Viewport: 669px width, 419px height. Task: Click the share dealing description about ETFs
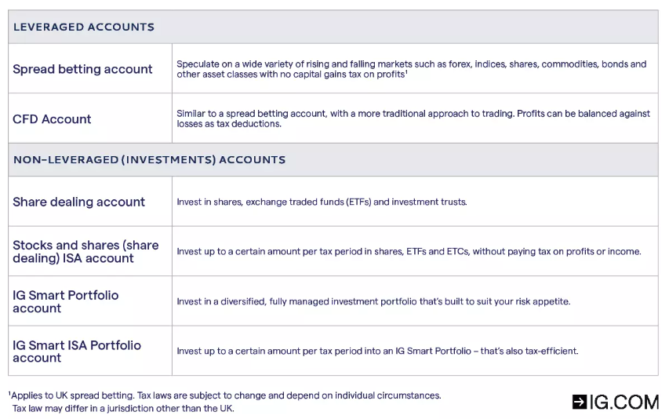point(322,202)
